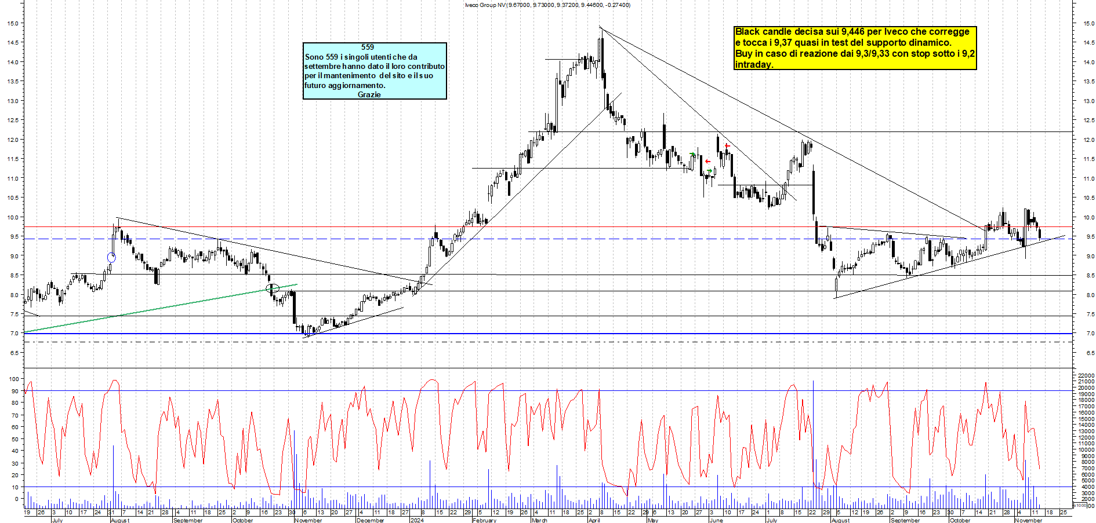
Task: Click the '13000' volume scale label
Action: pyautogui.click(x=1086, y=431)
